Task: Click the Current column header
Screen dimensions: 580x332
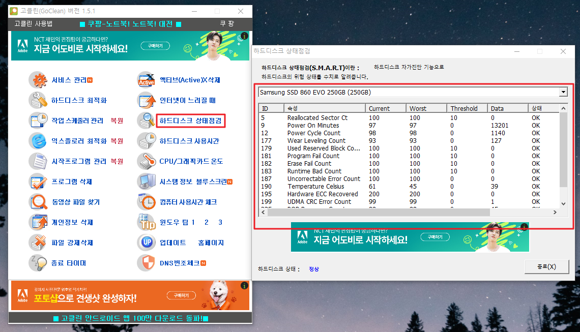Action: pos(386,108)
